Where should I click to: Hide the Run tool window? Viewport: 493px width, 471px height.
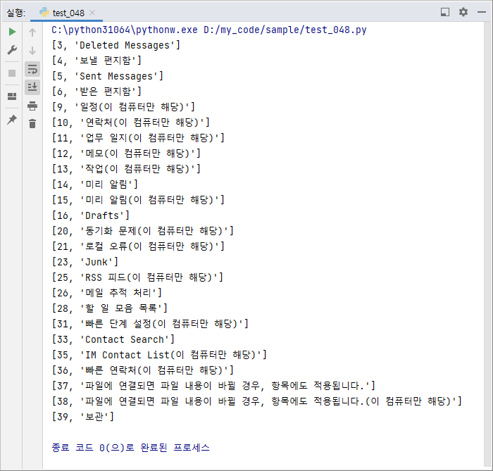[x=481, y=12]
